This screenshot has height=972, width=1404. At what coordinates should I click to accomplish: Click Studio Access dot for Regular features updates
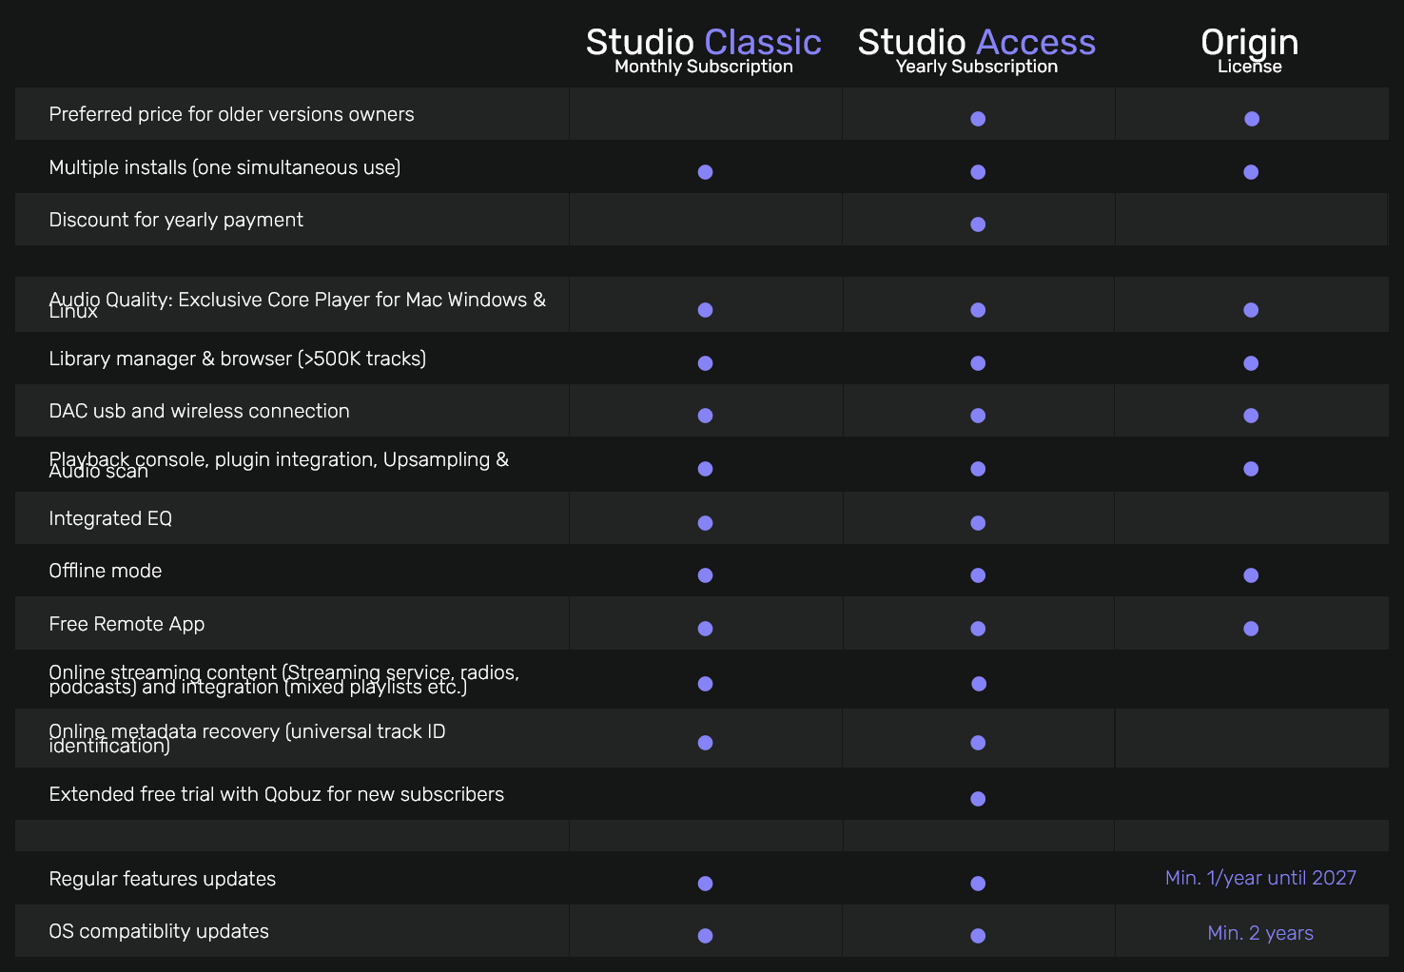point(978,884)
